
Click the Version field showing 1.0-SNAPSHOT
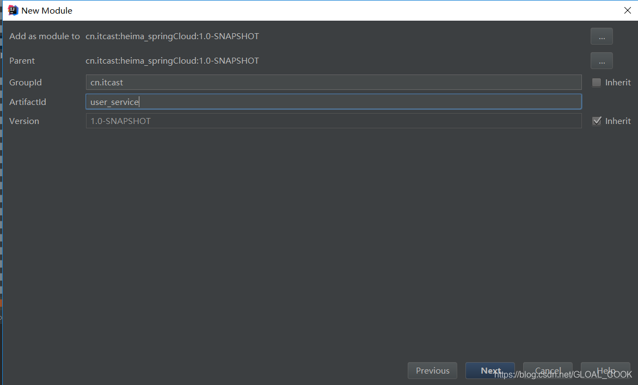(x=334, y=121)
